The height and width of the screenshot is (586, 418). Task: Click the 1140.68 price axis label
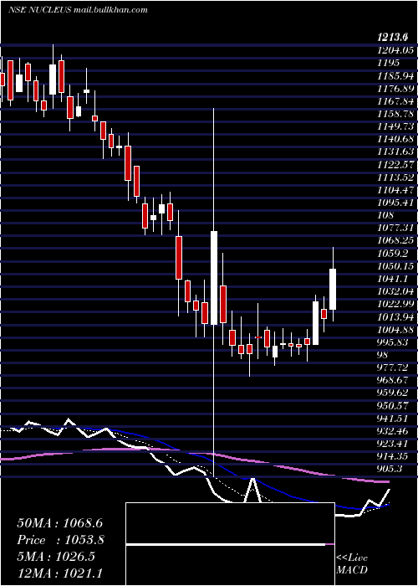[395, 139]
